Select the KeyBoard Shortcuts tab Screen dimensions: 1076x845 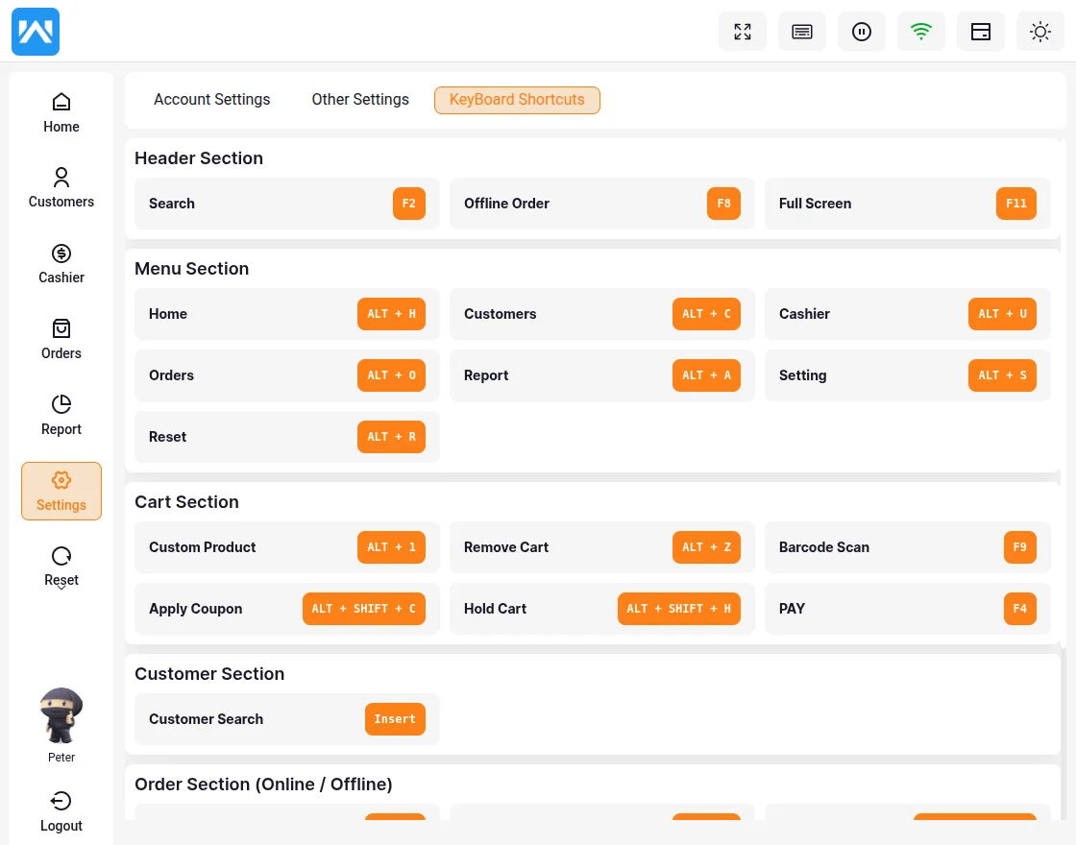pyautogui.click(x=517, y=100)
